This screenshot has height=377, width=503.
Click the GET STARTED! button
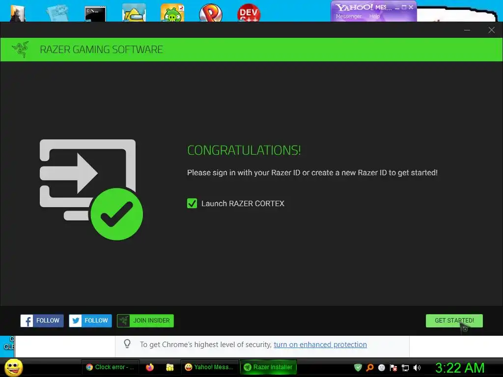[454, 321]
